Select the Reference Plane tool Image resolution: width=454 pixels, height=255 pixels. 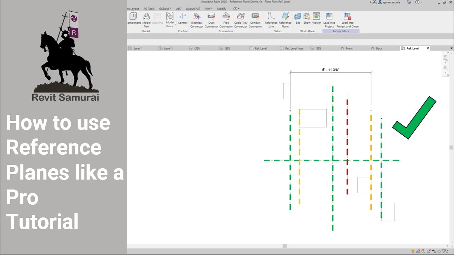[x=285, y=20]
